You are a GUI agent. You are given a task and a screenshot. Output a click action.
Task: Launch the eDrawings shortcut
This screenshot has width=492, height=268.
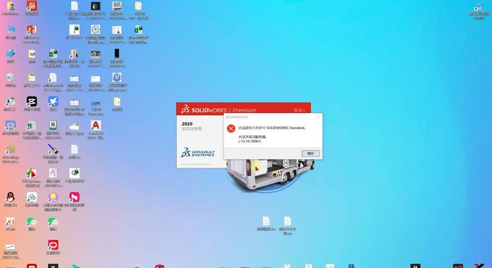click(10, 154)
